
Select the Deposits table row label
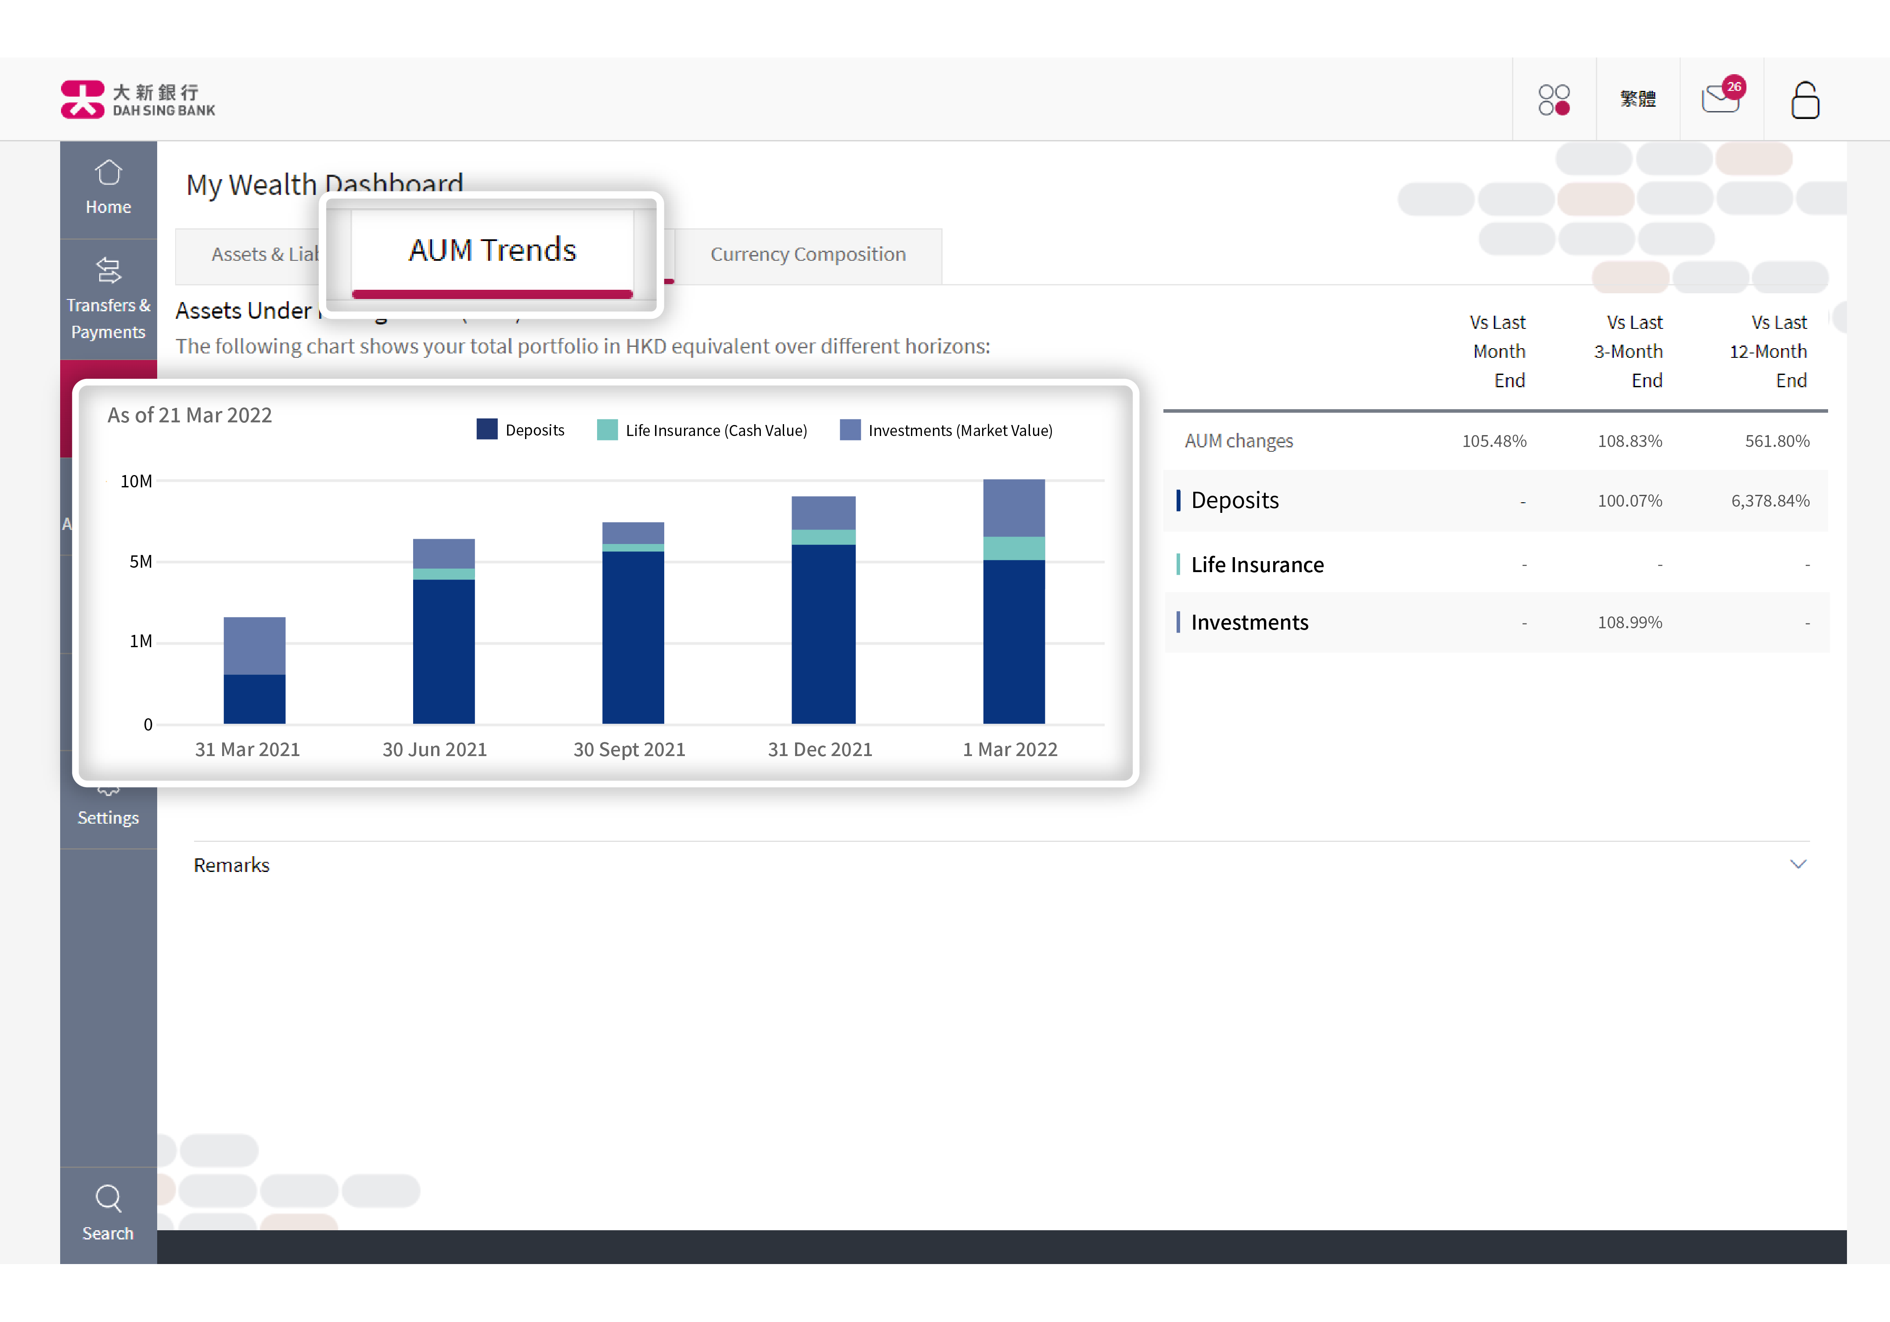[1234, 500]
